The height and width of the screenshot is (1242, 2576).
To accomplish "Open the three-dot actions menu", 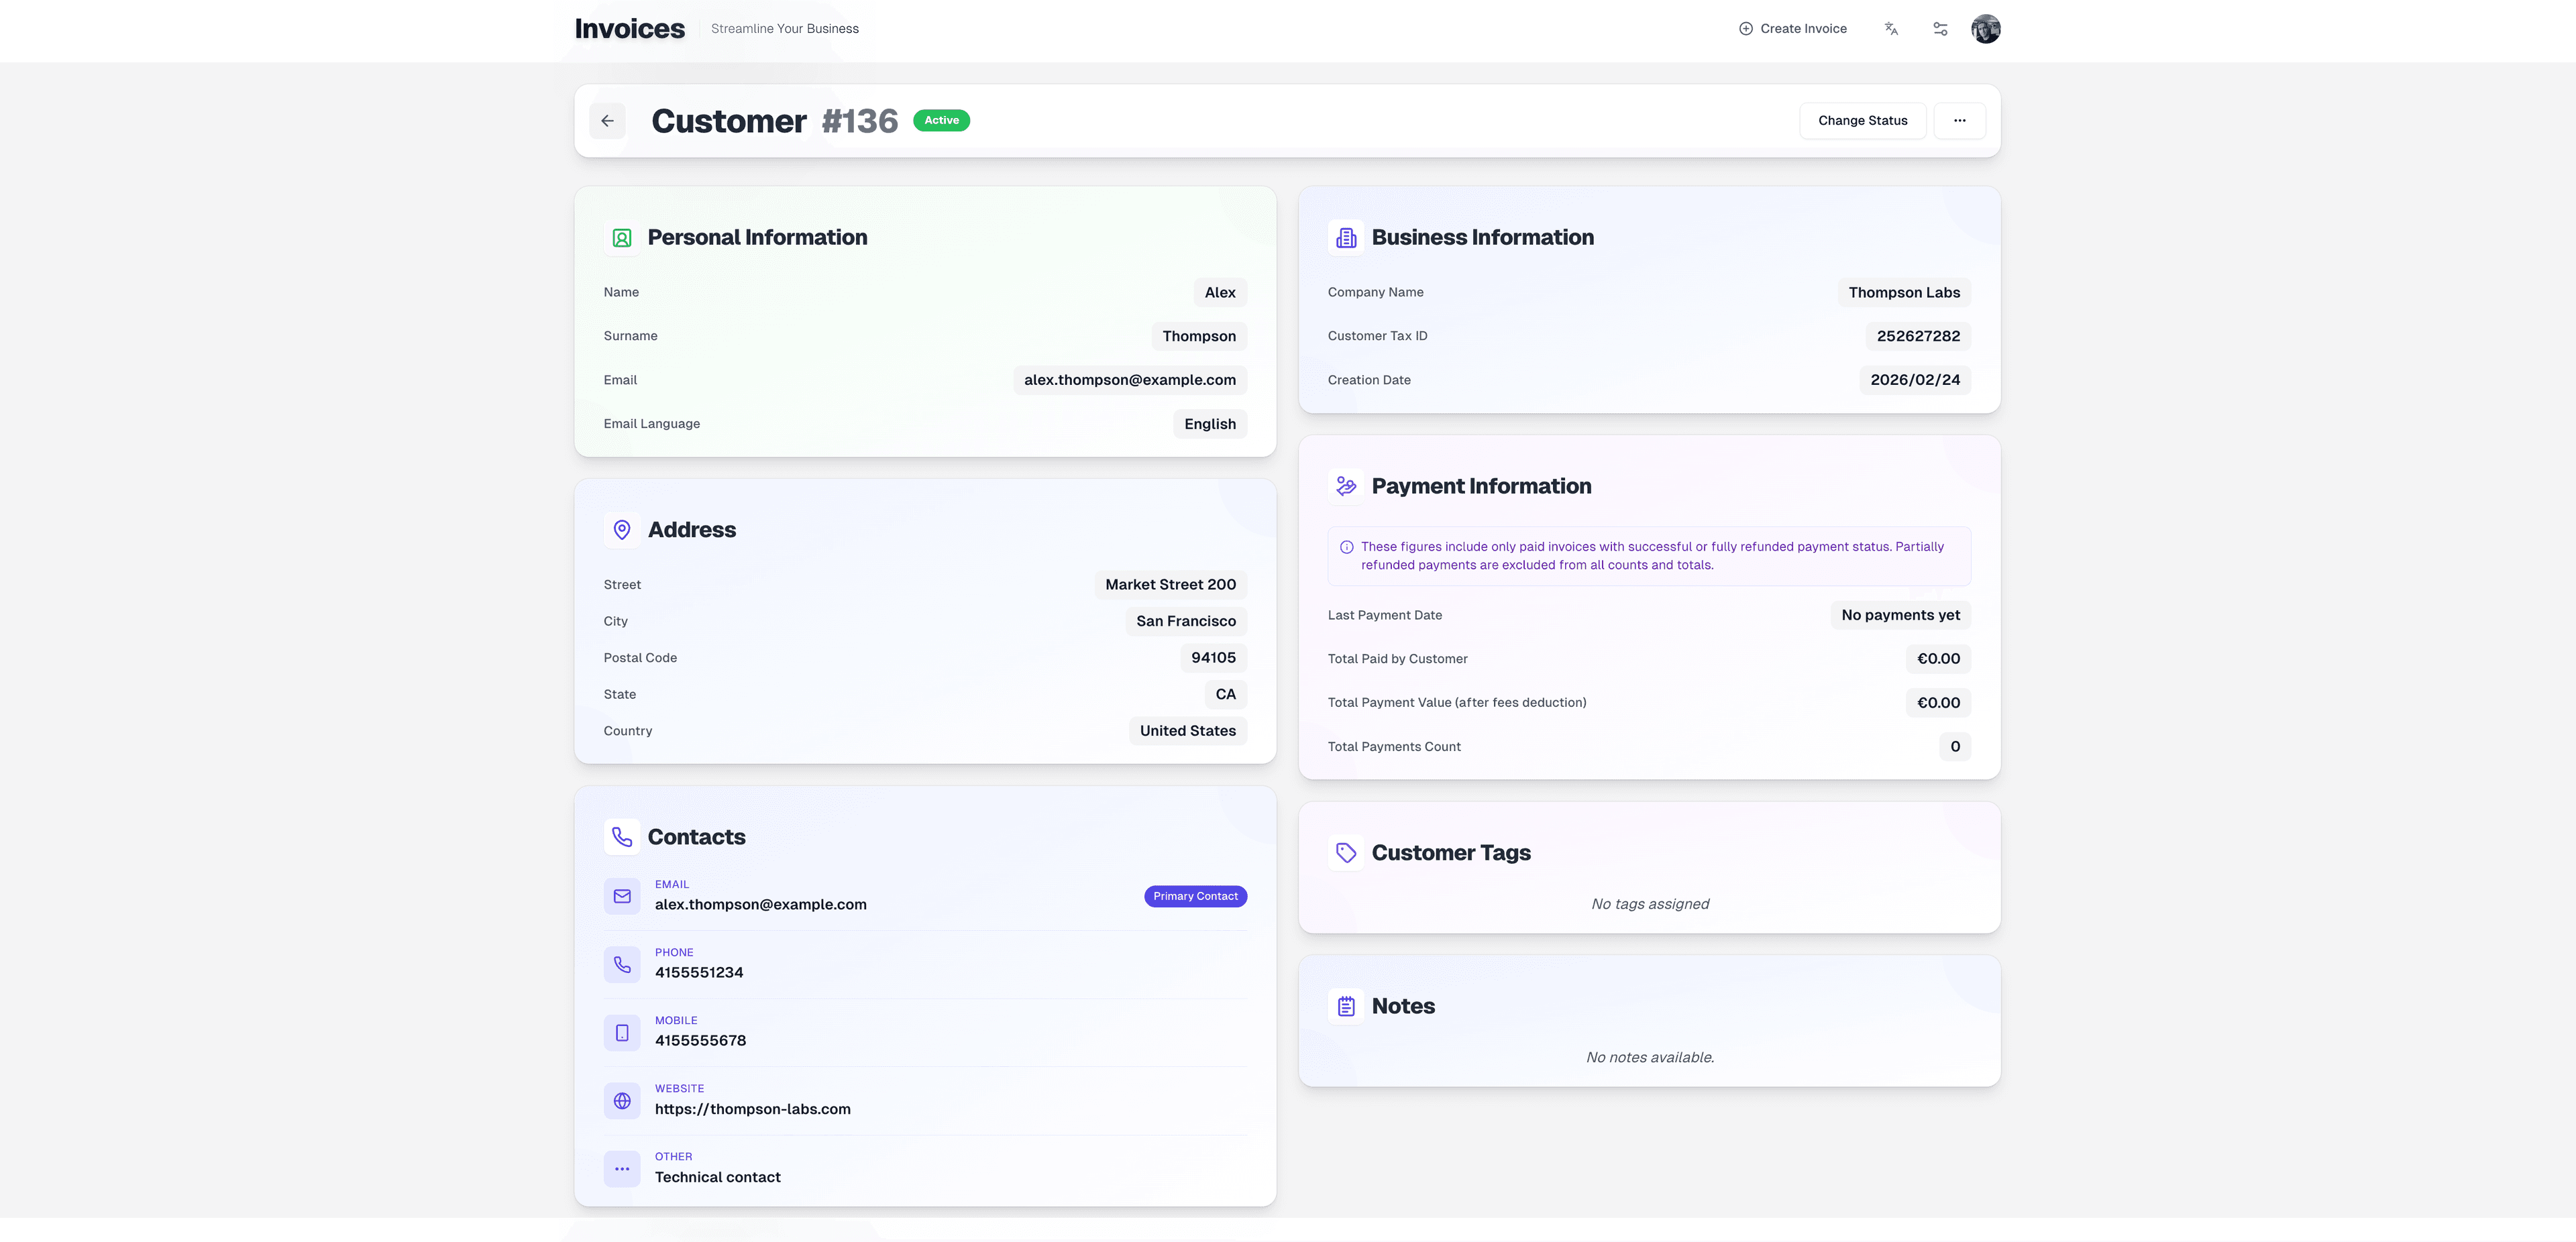I will pos(1960,120).
